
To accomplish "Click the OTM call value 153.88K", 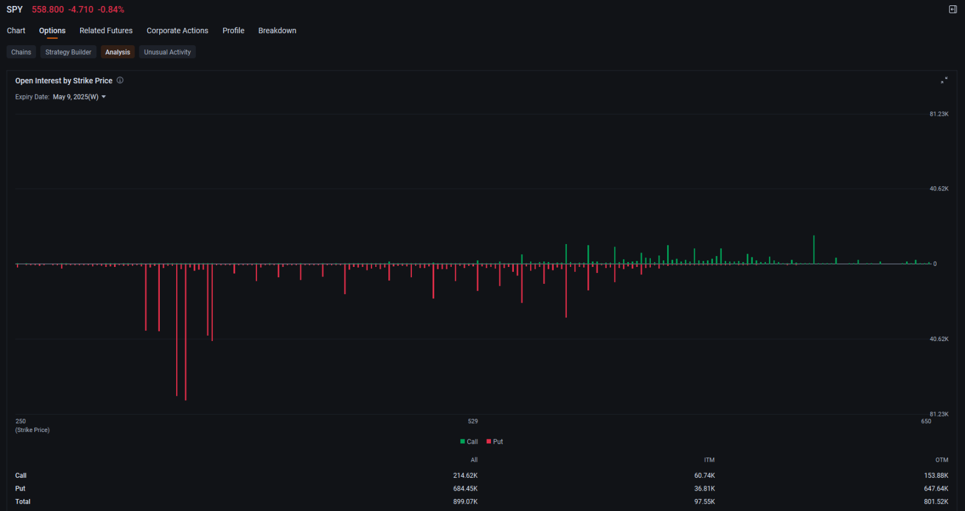I will click(936, 475).
